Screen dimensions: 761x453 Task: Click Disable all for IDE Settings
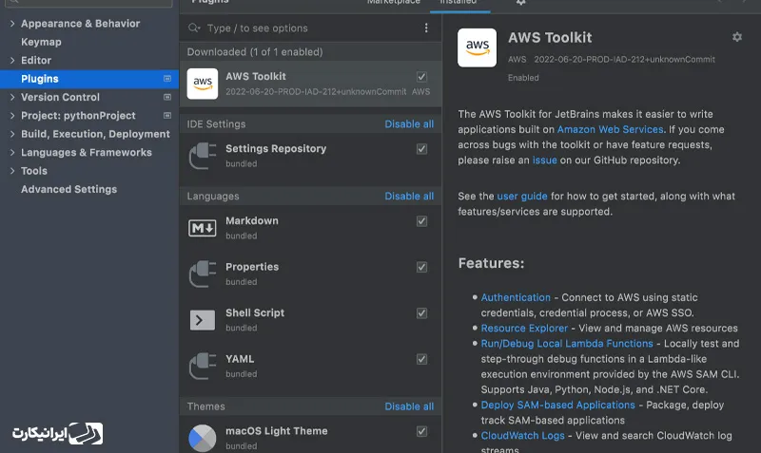click(x=409, y=124)
